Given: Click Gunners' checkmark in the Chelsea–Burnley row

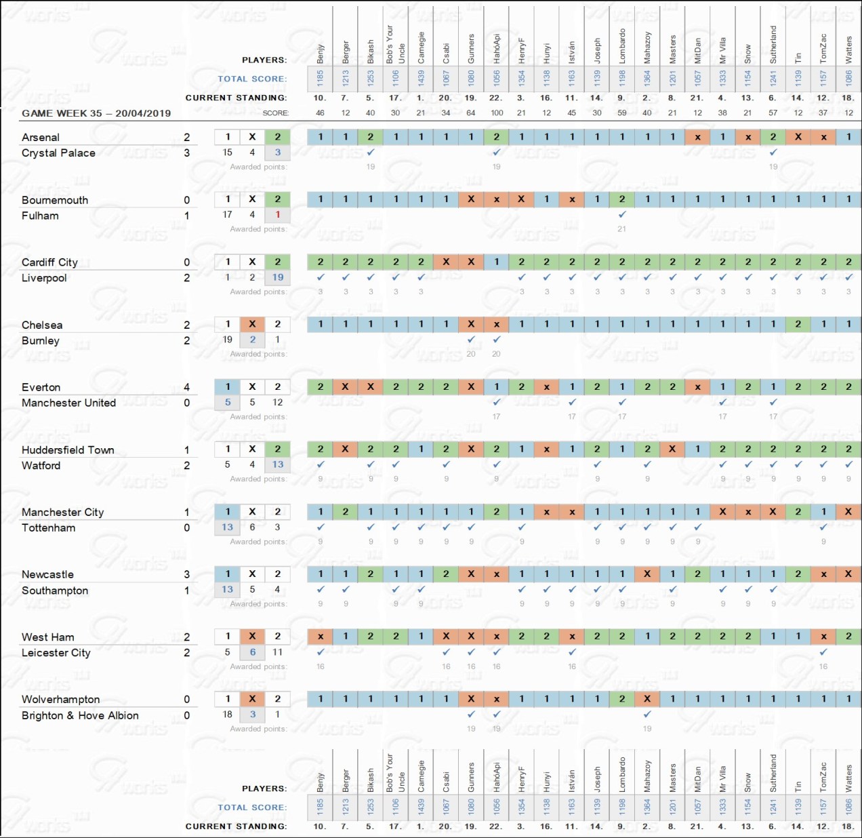Looking at the screenshot, I should click(x=471, y=339).
